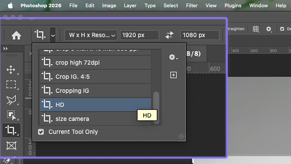Select the Rectangular Marquee tool
291x164 pixels.
click(11, 84)
